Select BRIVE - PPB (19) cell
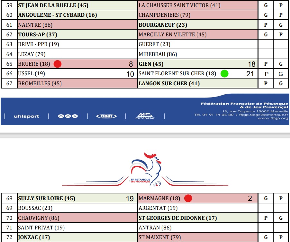This screenshot has height=242, width=290. pos(77,44)
